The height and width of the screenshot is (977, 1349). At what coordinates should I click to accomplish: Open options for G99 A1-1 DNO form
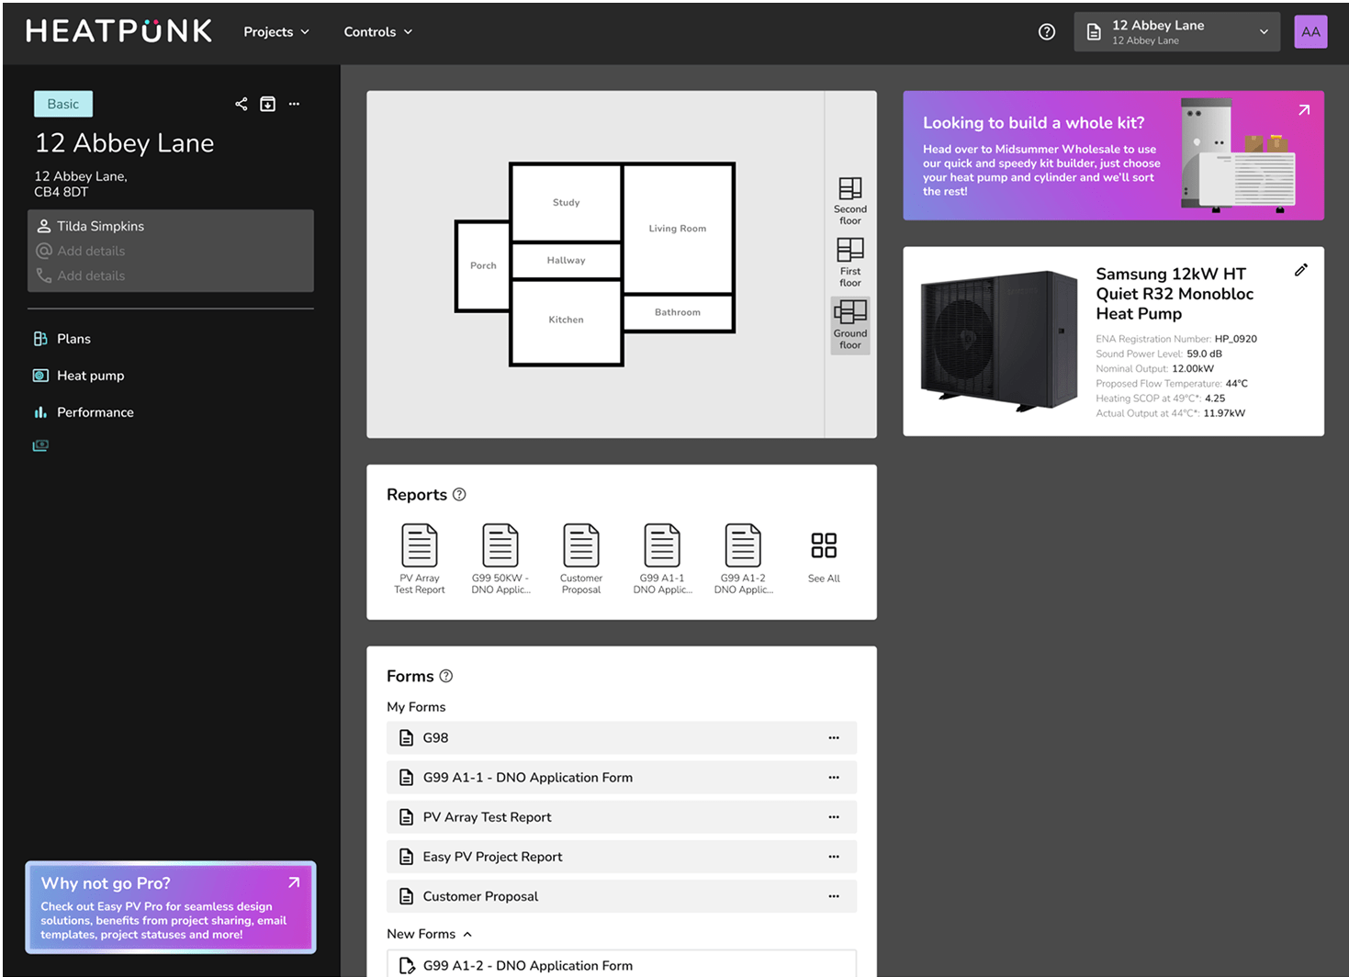pyautogui.click(x=834, y=778)
